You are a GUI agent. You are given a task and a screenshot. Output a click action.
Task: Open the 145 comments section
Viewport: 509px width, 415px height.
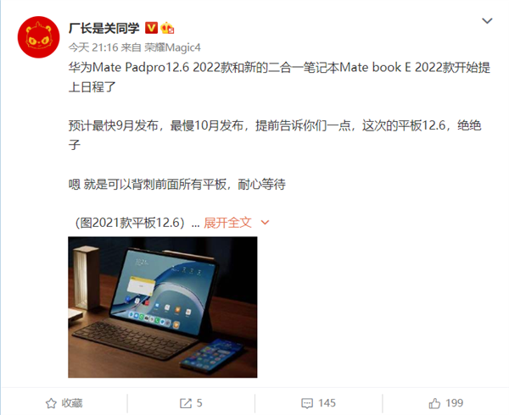(x=318, y=403)
